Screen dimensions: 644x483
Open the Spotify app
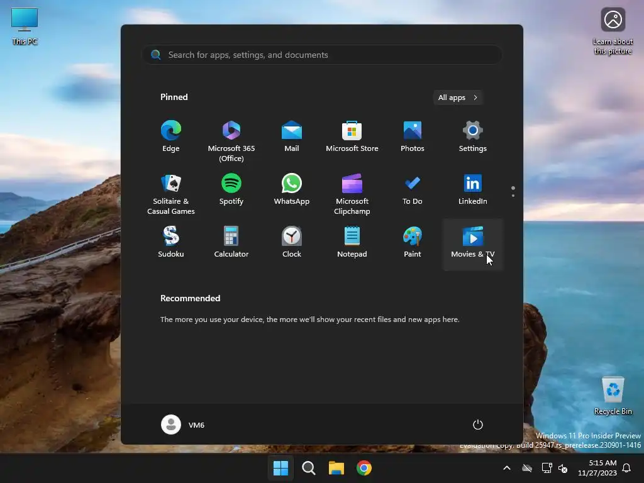(231, 189)
